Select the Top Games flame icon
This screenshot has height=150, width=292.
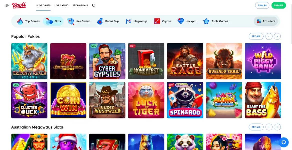pyautogui.click(x=20, y=21)
